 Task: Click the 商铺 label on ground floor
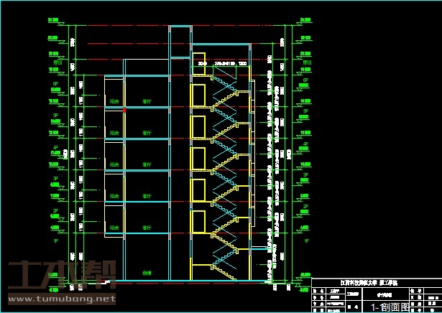[147, 274]
